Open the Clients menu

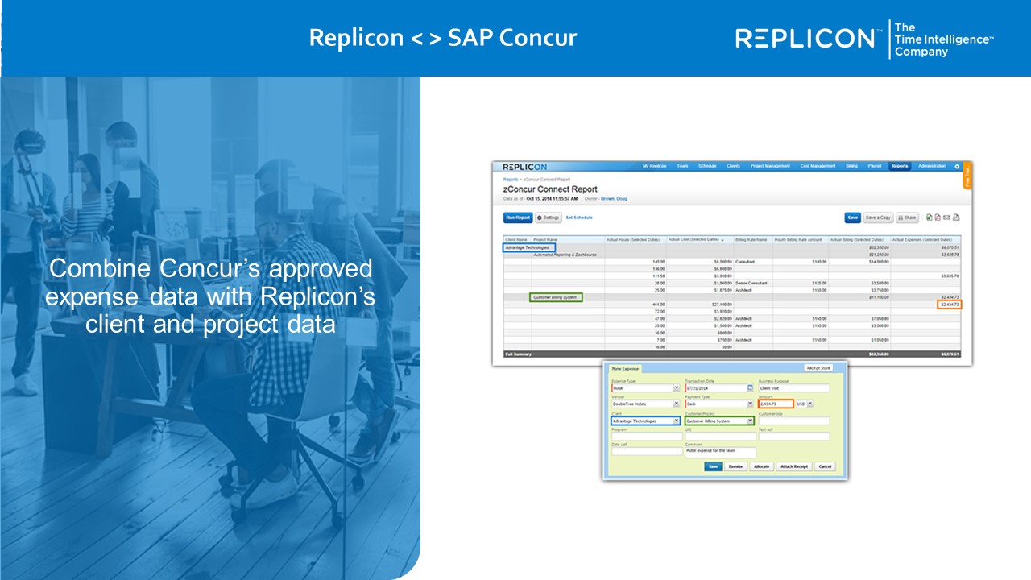click(x=733, y=166)
